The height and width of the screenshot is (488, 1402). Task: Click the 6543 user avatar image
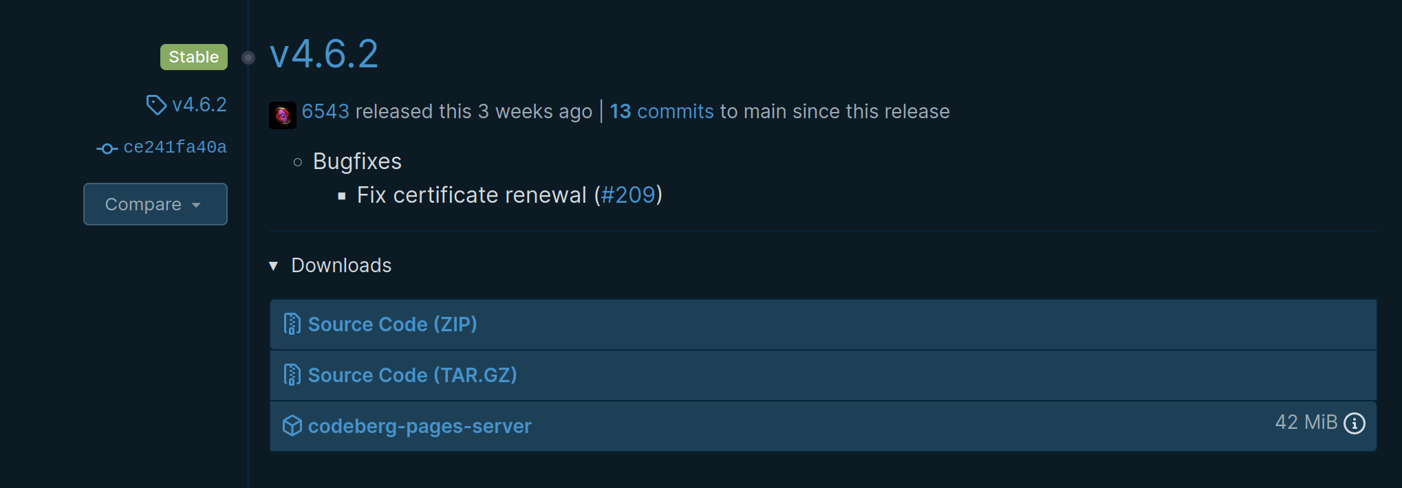click(x=283, y=115)
